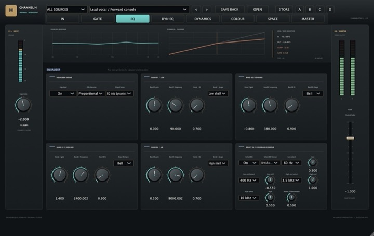Open the DYN EQ tab
The height and width of the screenshot is (236, 374).
(168, 19)
